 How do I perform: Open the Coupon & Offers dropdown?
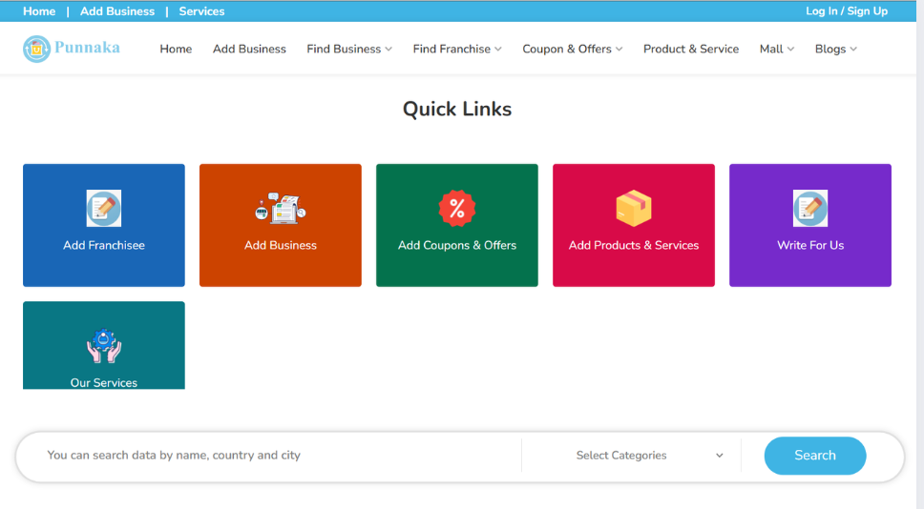pos(572,49)
